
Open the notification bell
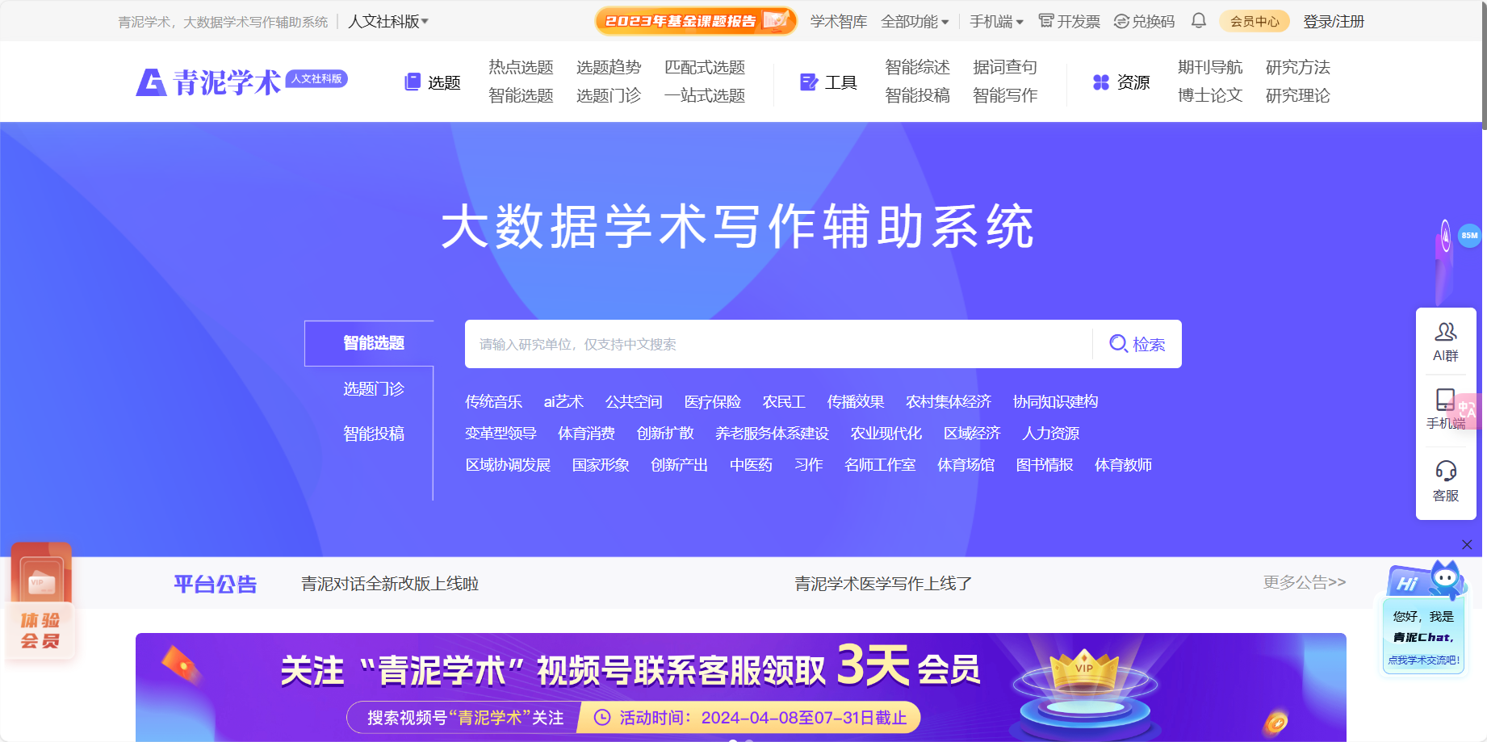[x=1198, y=21]
